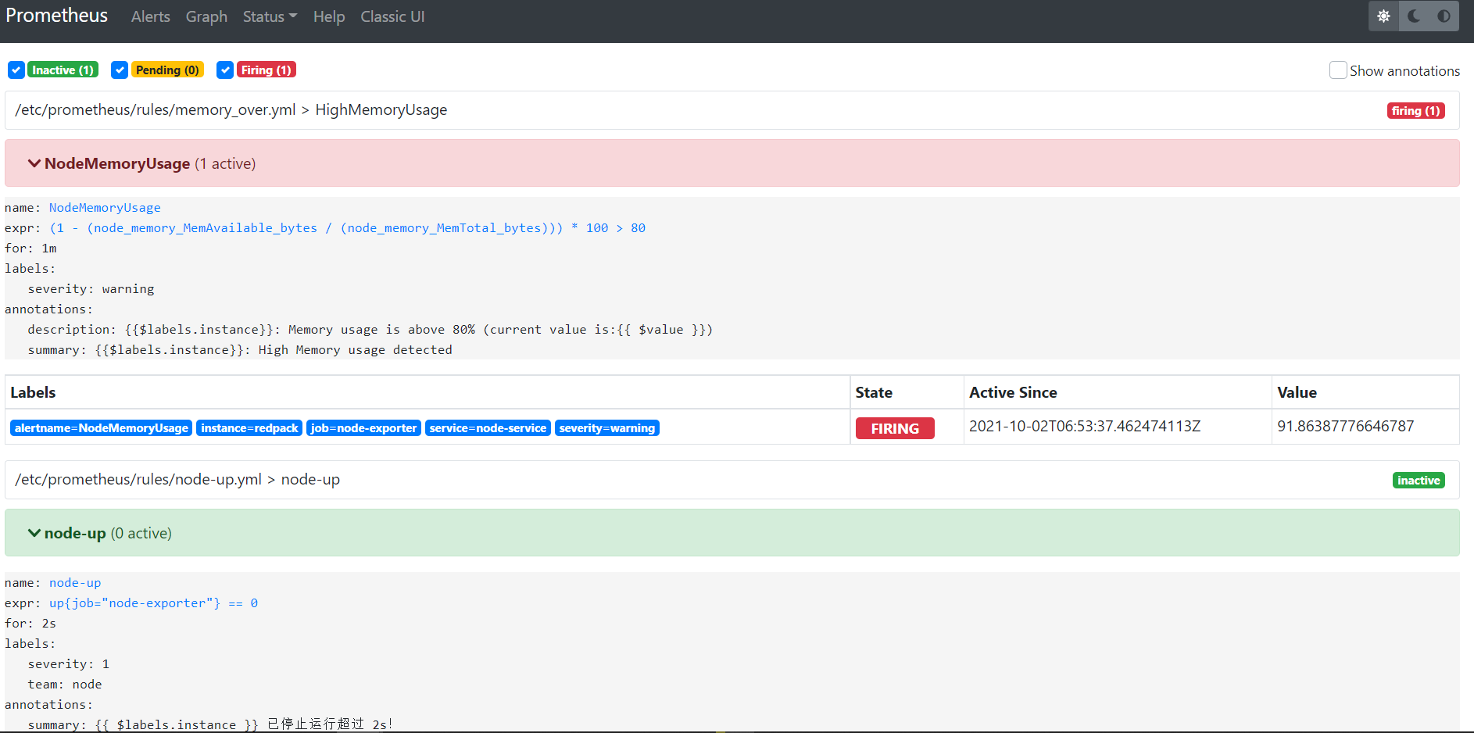Select the severity=warning label badge
1474x733 pixels.
pos(607,427)
